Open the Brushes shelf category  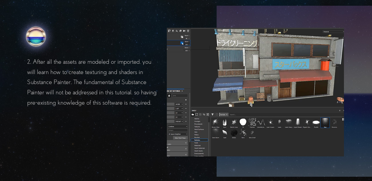pyautogui.click(x=197, y=138)
